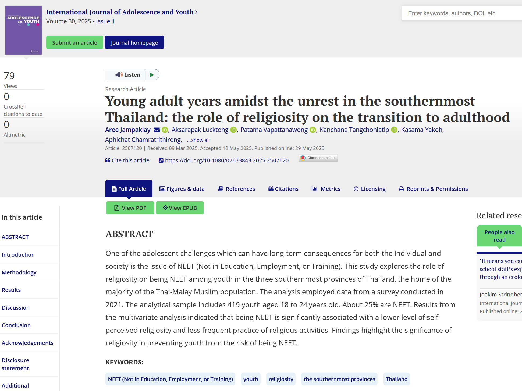
Task: Open the References tab
Action: [x=236, y=189]
